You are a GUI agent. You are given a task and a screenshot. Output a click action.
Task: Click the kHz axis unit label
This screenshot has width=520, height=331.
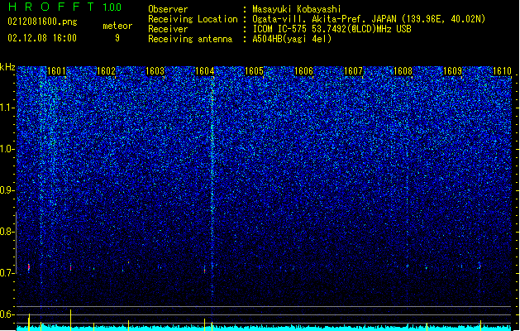point(7,67)
